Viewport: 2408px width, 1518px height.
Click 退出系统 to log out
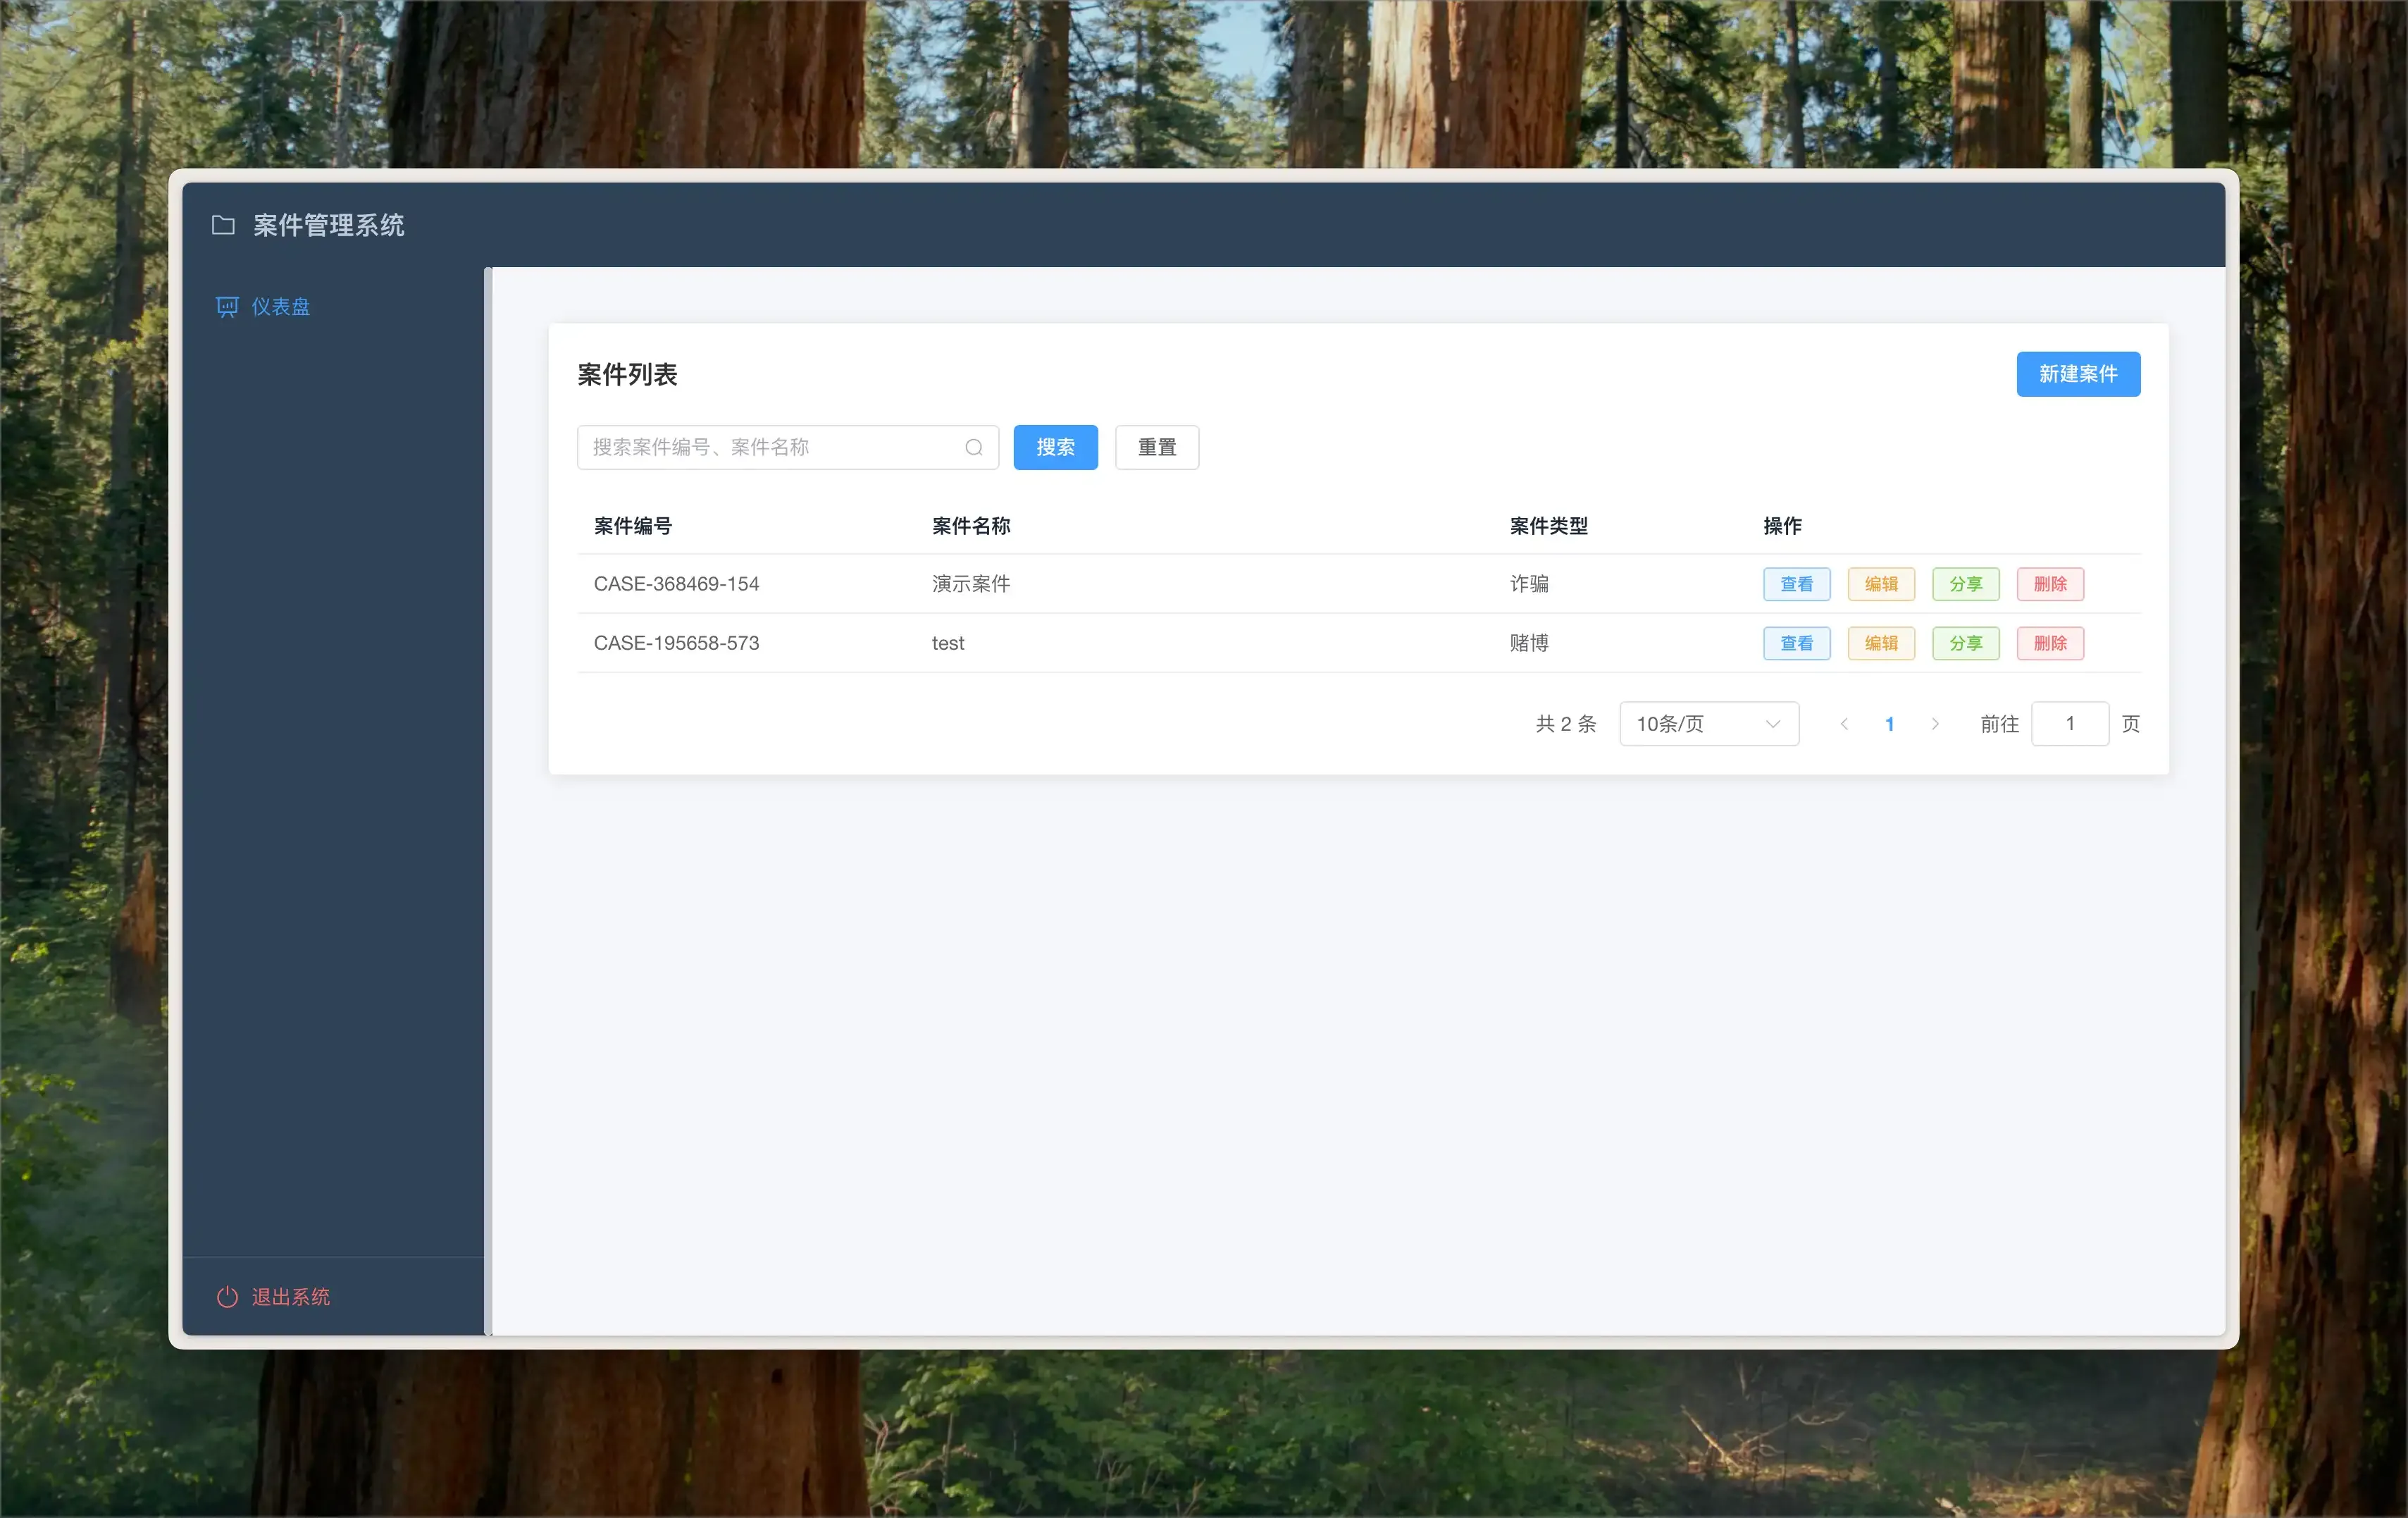point(291,1296)
